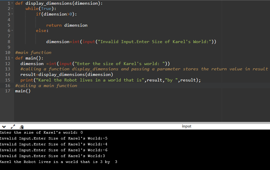
Task: Click the 'if(dimension>0):' condition
Action: point(56,14)
